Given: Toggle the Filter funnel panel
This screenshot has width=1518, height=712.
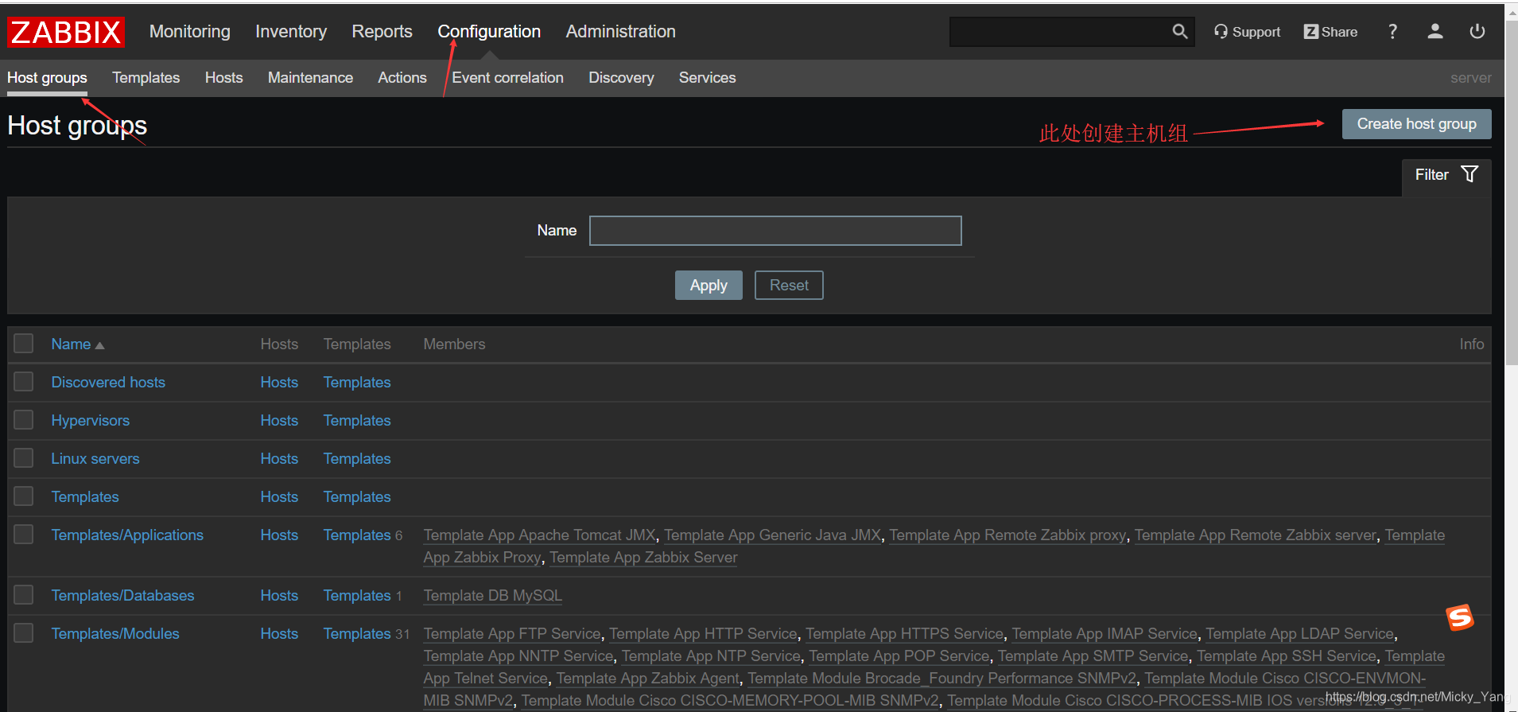Looking at the screenshot, I should [x=1446, y=175].
